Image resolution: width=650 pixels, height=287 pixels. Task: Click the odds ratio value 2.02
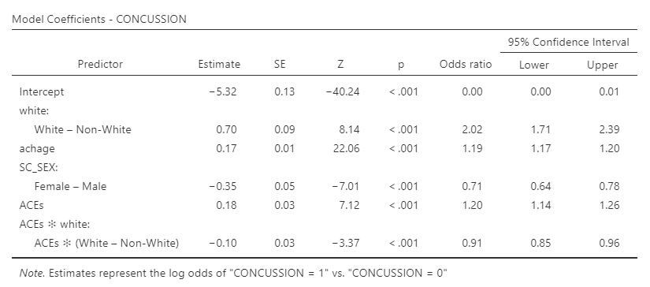(x=472, y=129)
